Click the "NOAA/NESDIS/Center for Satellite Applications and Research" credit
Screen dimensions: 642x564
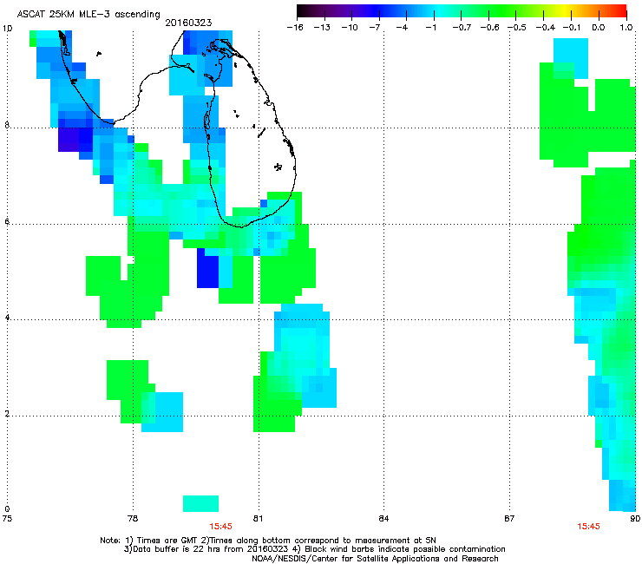coord(375,559)
